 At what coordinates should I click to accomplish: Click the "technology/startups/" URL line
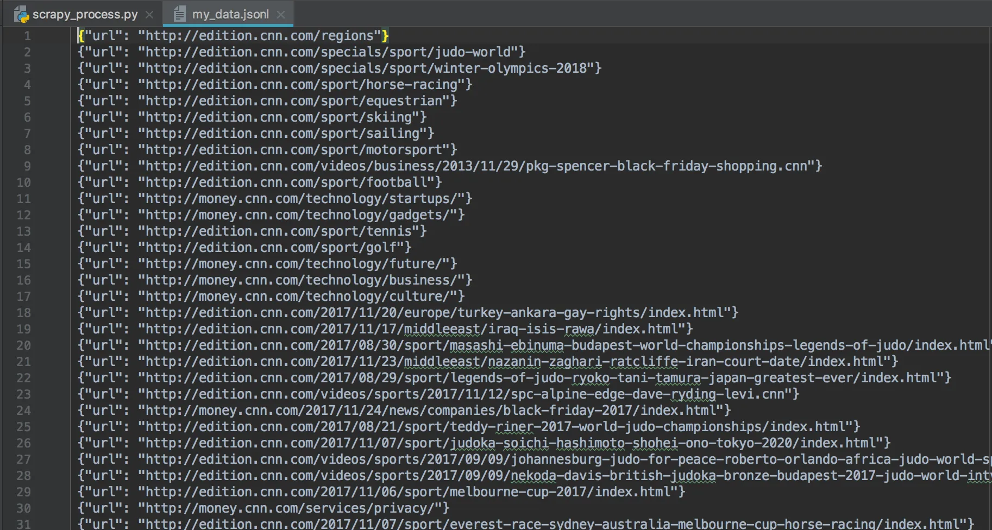point(275,199)
